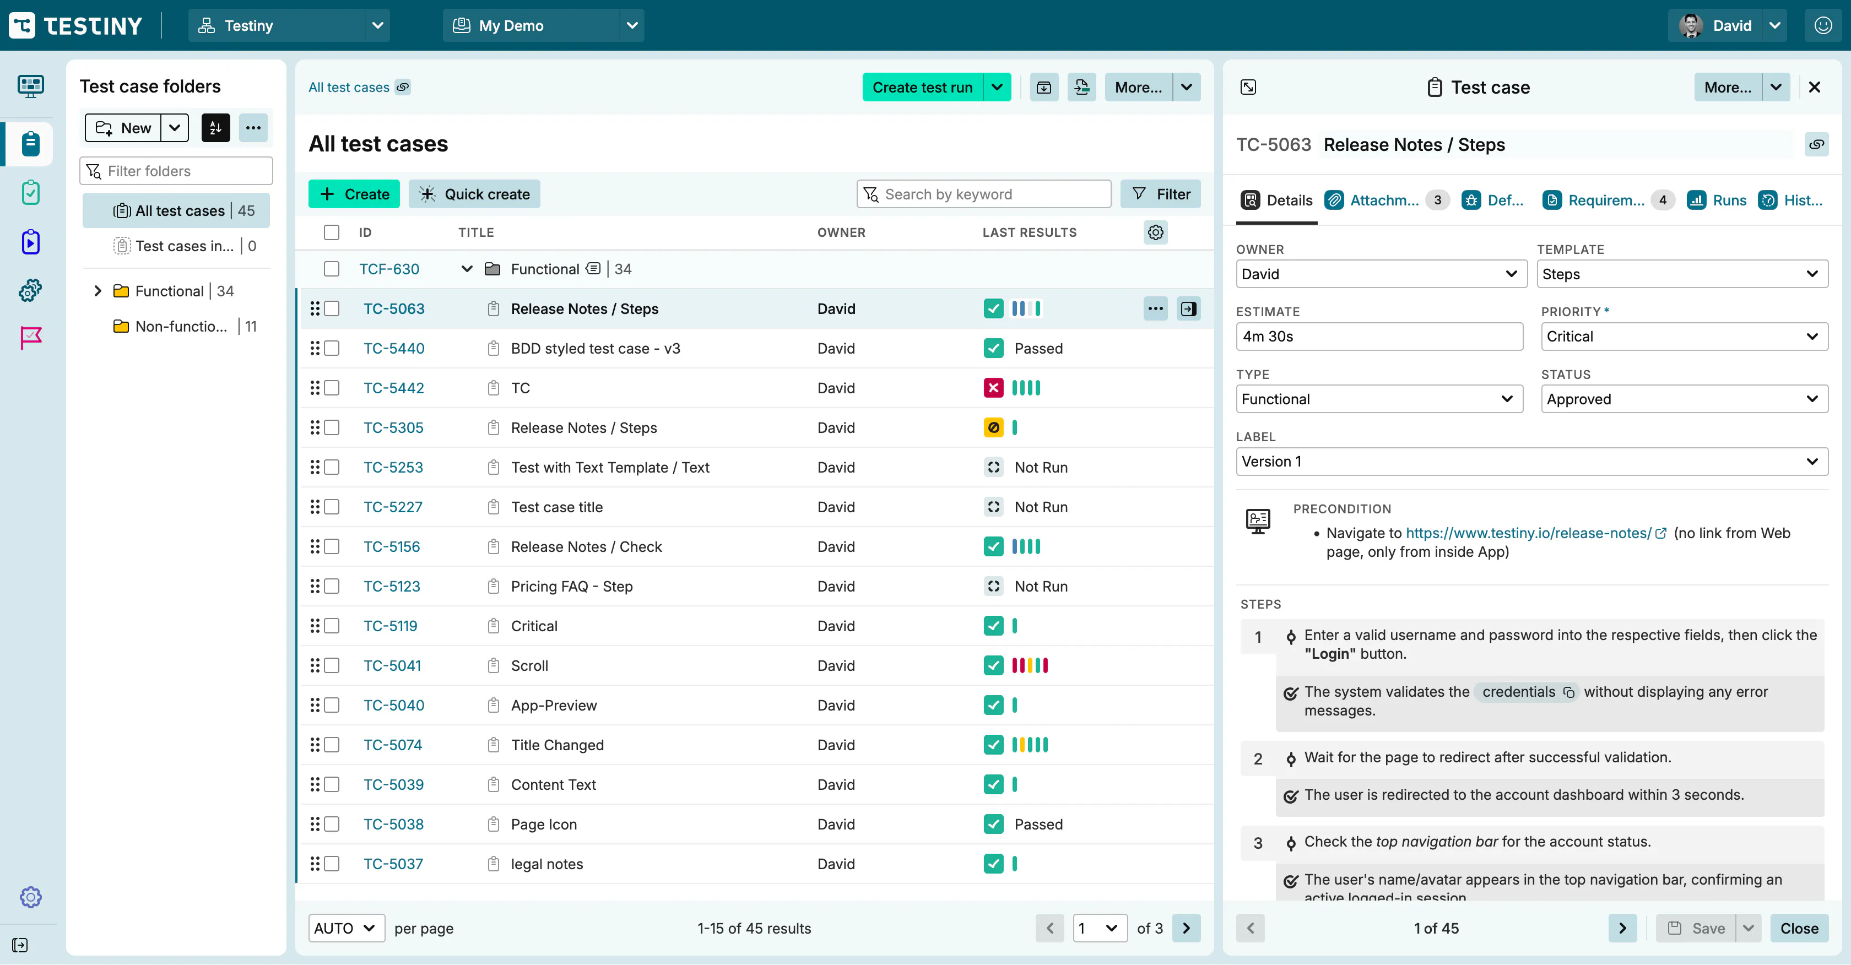The image size is (1851, 965).
Task: Switch to the Attachments tab
Action: click(1387, 200)
